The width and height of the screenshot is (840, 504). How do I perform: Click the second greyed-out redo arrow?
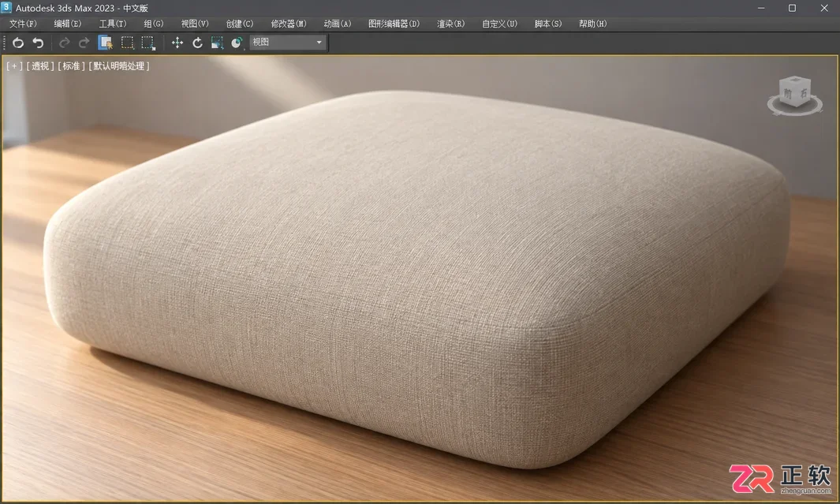click(x=84, y=43)
